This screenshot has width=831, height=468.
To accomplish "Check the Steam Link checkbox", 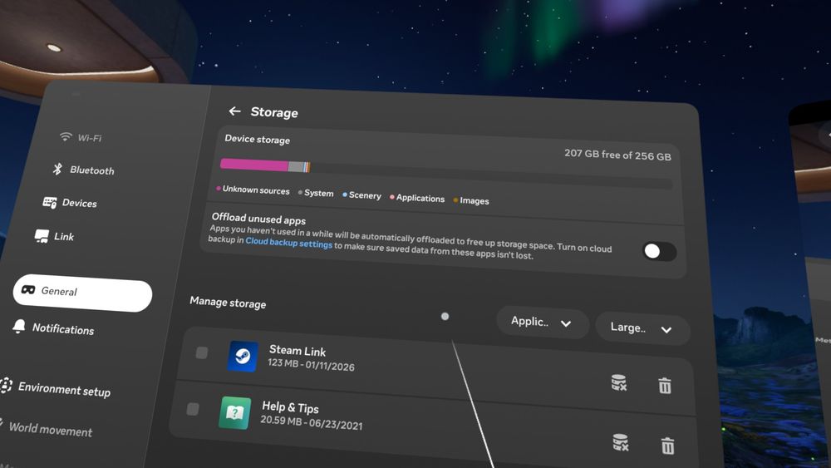I will [x=201, y=352].
